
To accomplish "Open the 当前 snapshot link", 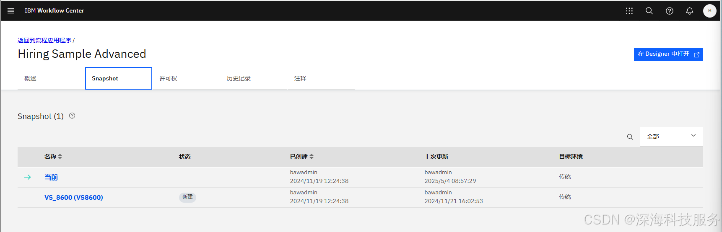I will tap(51, 177).
